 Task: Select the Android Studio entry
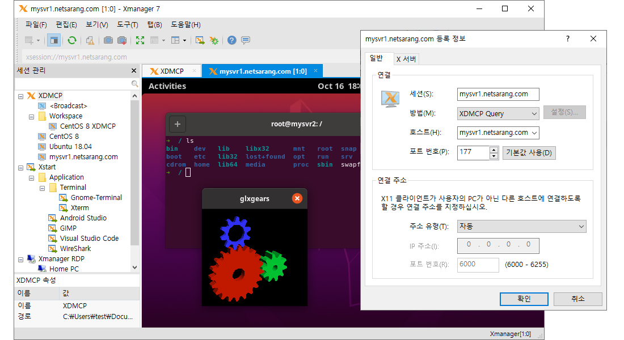[x=83, y=218]
